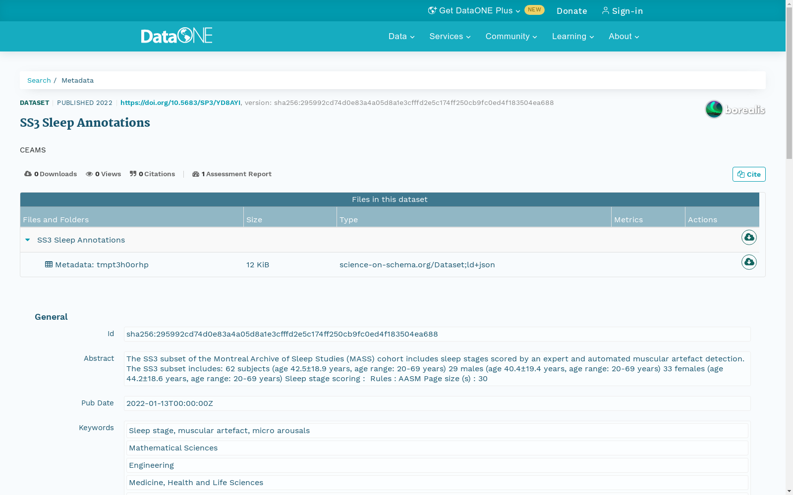Image resolution: width=793 pixels, height=495 pixels.
Task: Click the Views eye icon
Action: 89,174
